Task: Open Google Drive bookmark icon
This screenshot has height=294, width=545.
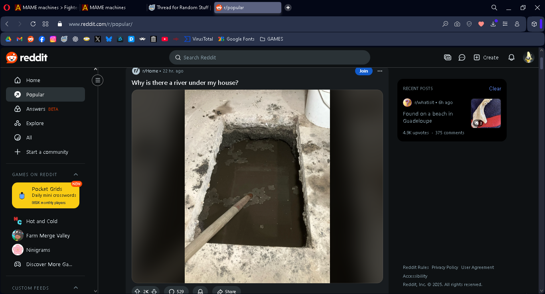Action: [8, 39]
